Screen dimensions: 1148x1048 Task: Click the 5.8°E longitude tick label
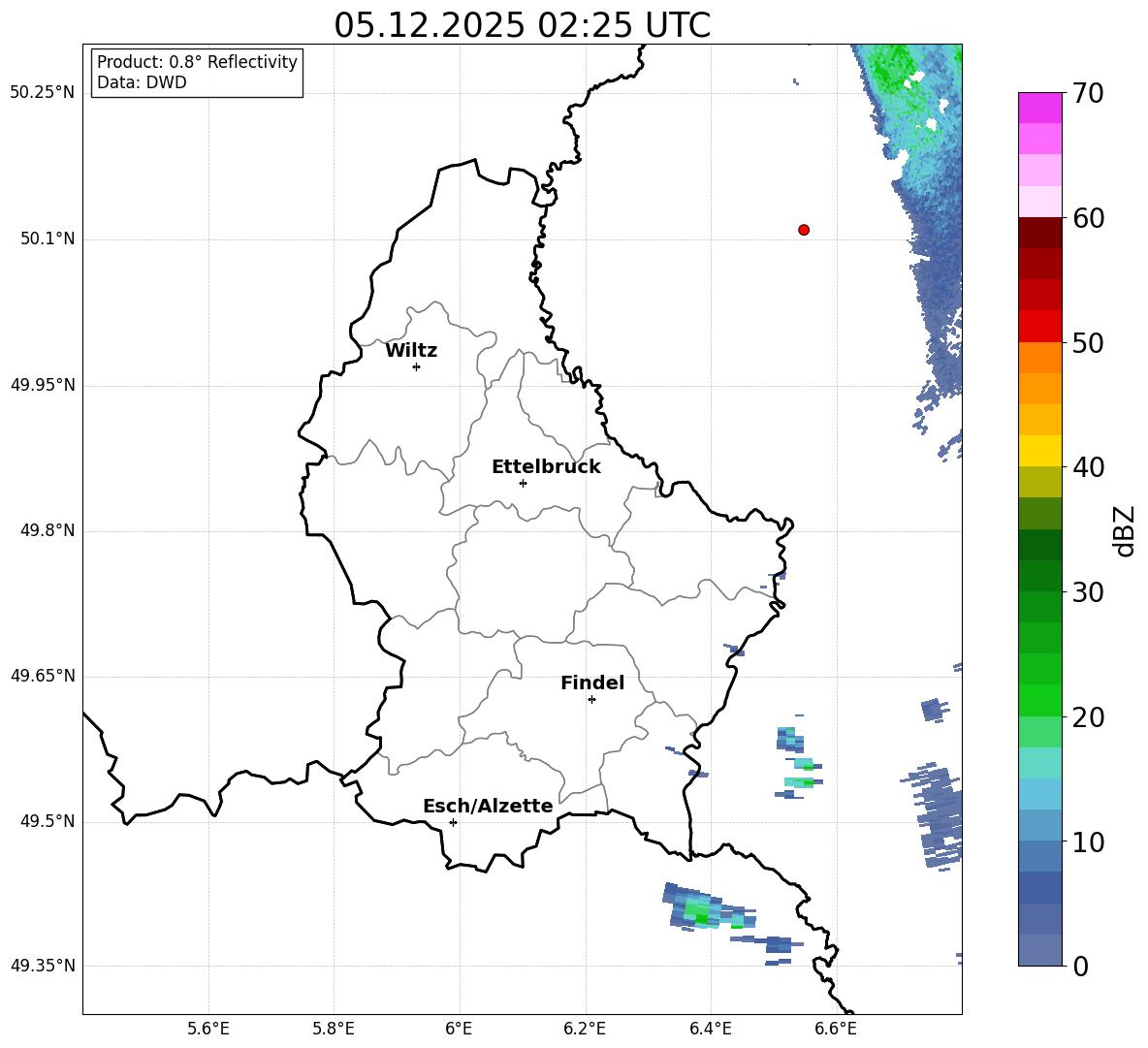pos(334,1029)
